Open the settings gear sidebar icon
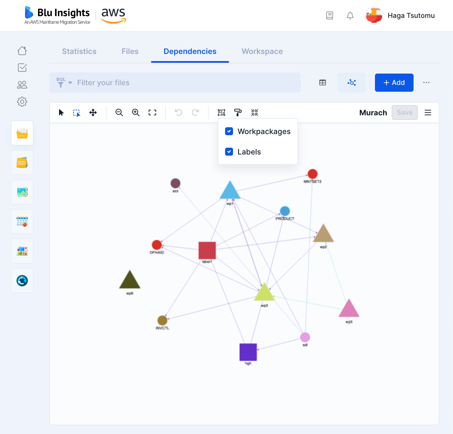Screen dimensions: 453x434 pyautogui.click(x=22, y=102)
